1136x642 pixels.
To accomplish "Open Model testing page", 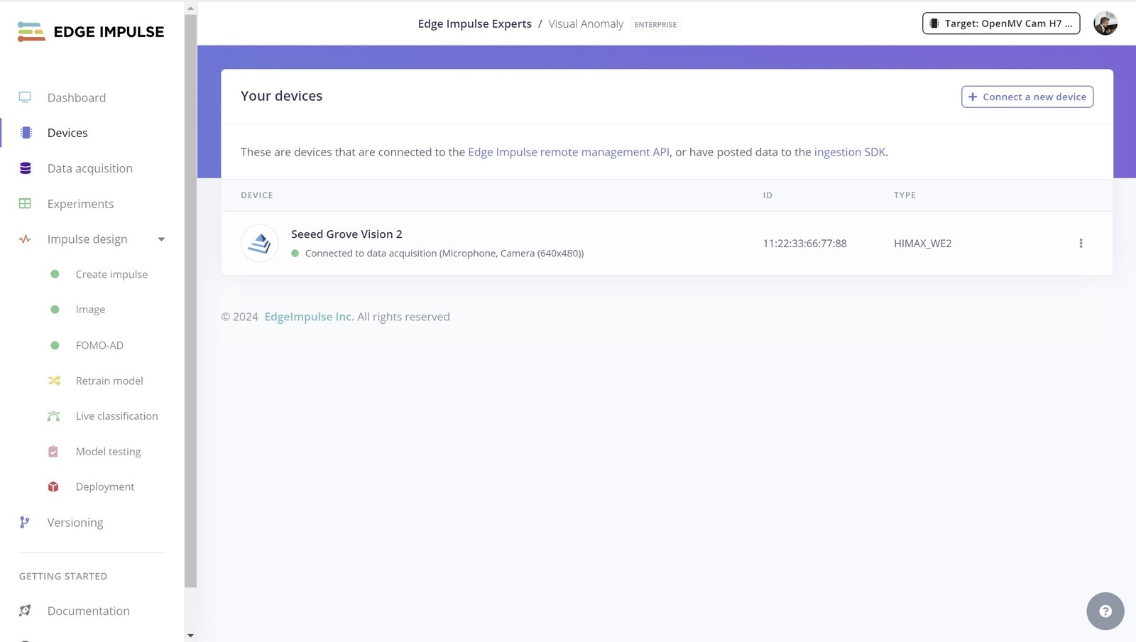I will [108, 452].
